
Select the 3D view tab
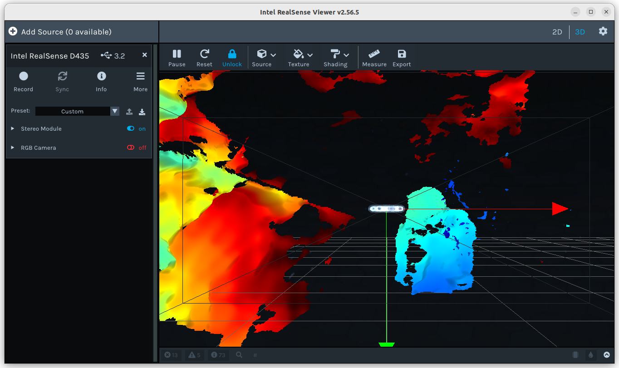580,32
